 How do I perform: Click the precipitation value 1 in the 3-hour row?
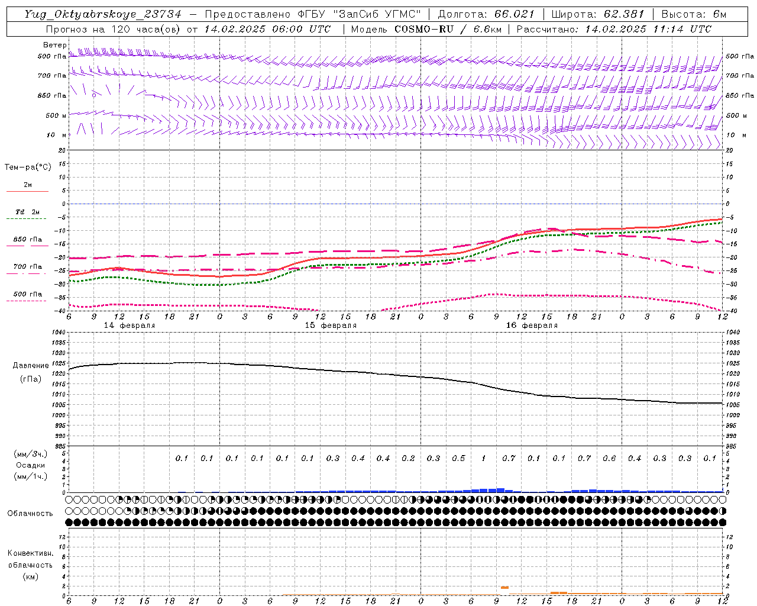(x=484, y=459)
